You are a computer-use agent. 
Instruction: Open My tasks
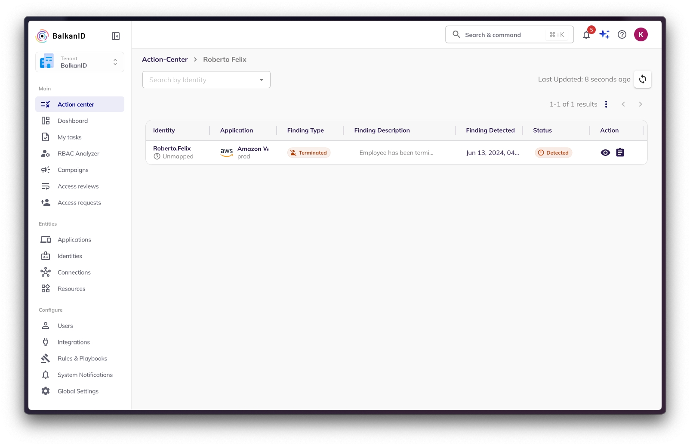(x=80, y=137)
